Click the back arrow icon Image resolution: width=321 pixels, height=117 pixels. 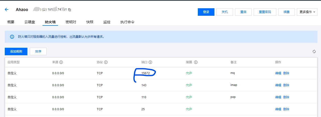click(7, 9)
